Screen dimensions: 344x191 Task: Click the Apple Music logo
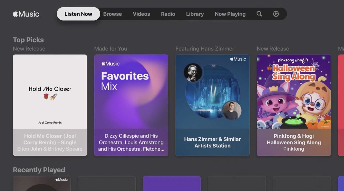coord(26,14)
